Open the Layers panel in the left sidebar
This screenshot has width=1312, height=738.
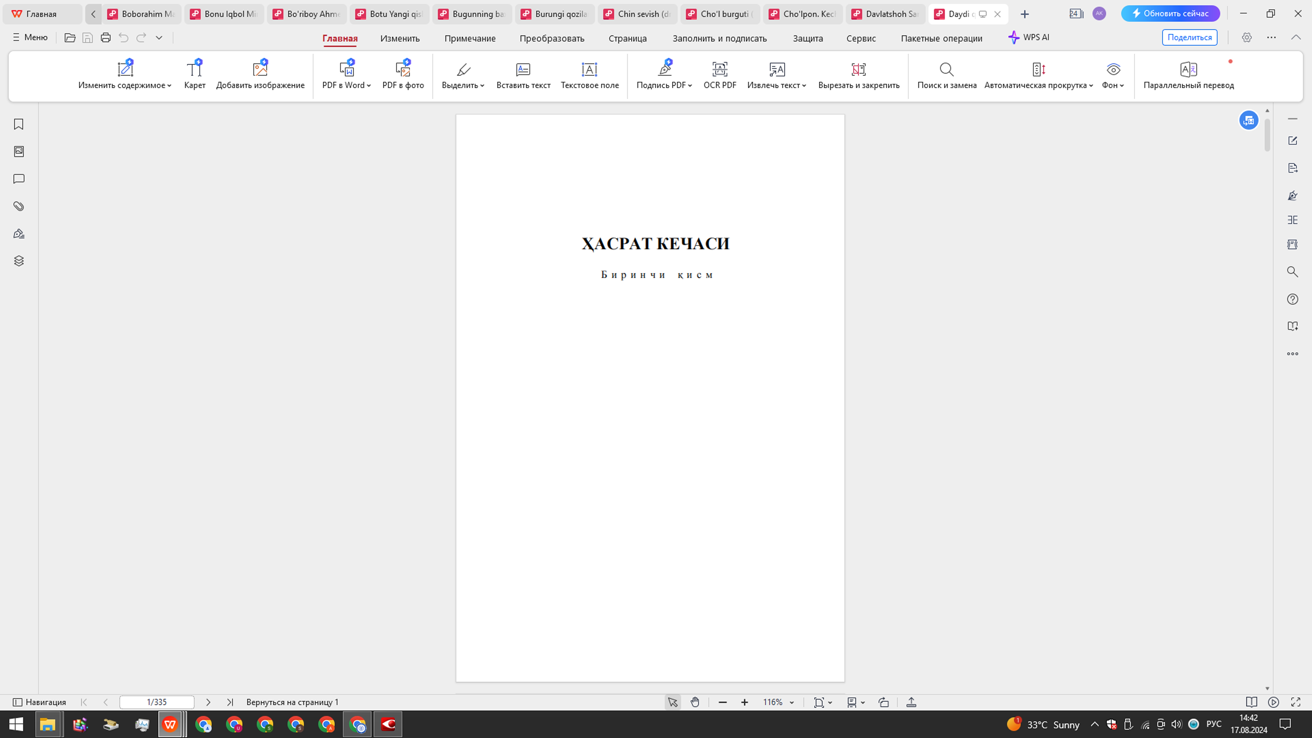coord(19,261)
